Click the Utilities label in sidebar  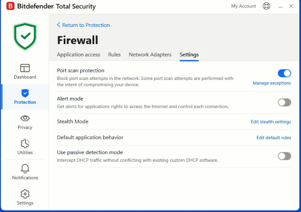coord(25,152)
